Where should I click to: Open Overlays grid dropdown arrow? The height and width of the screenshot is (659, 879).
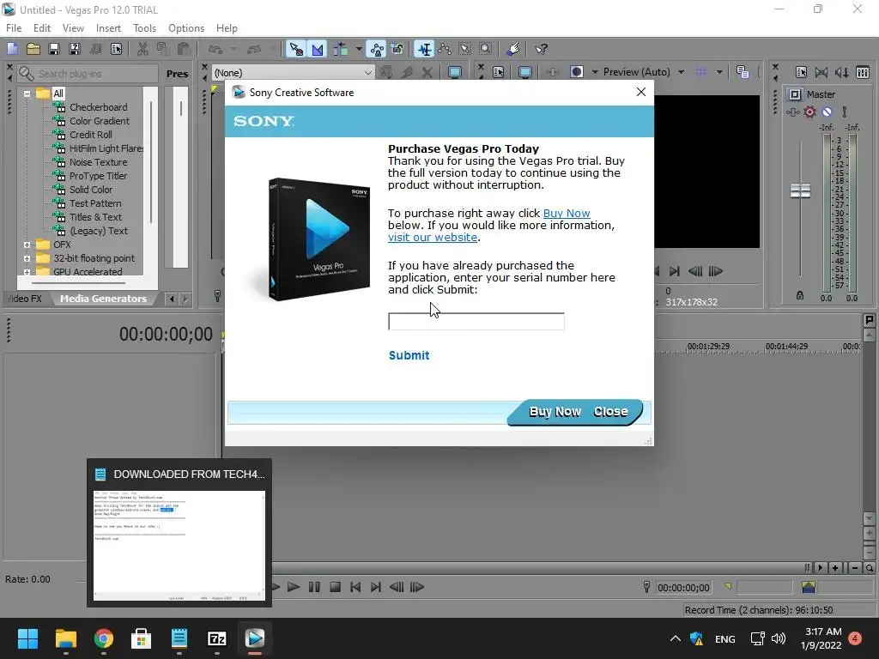(719, 72)
